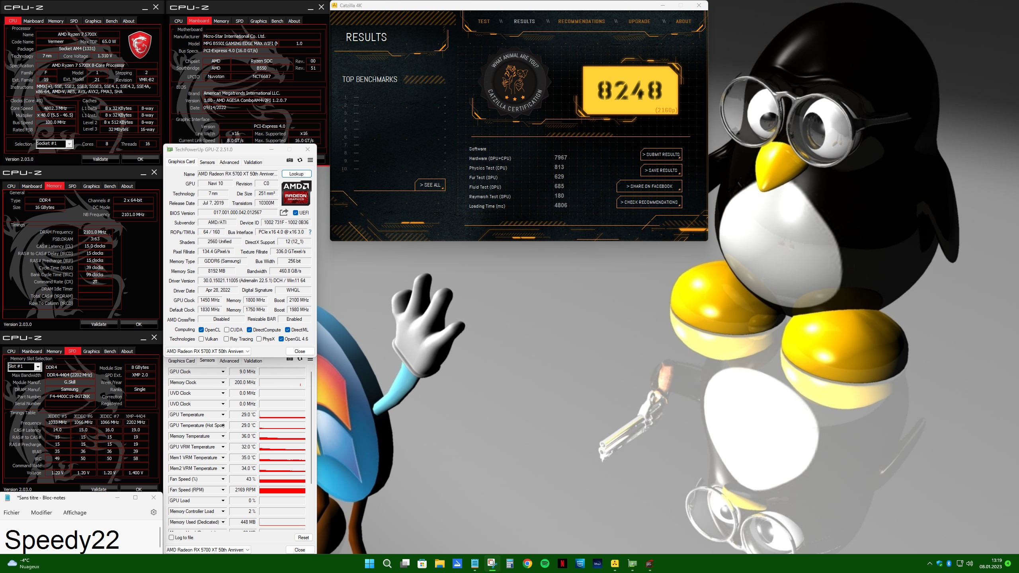Screen dimensions: 1019x573
Task: Click SUBMIT RESULTS in Catzilla
Action: coord(661,154)
